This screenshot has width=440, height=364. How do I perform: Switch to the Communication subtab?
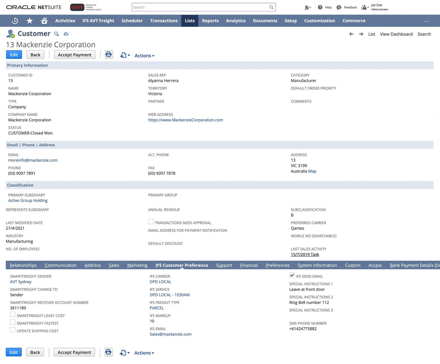coord(61,265)
